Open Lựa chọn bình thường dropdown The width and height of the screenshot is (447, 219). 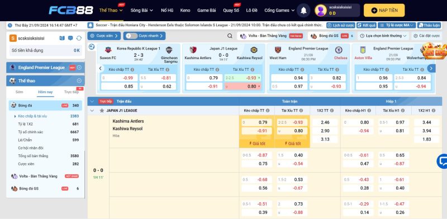(x=383, y=36)
